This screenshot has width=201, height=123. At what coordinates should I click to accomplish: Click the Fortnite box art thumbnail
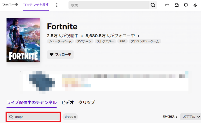click(23, 40)
